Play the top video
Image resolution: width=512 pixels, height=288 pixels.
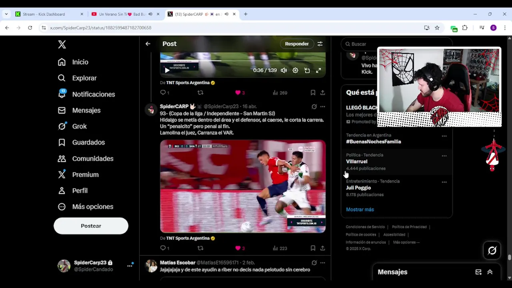167,70
